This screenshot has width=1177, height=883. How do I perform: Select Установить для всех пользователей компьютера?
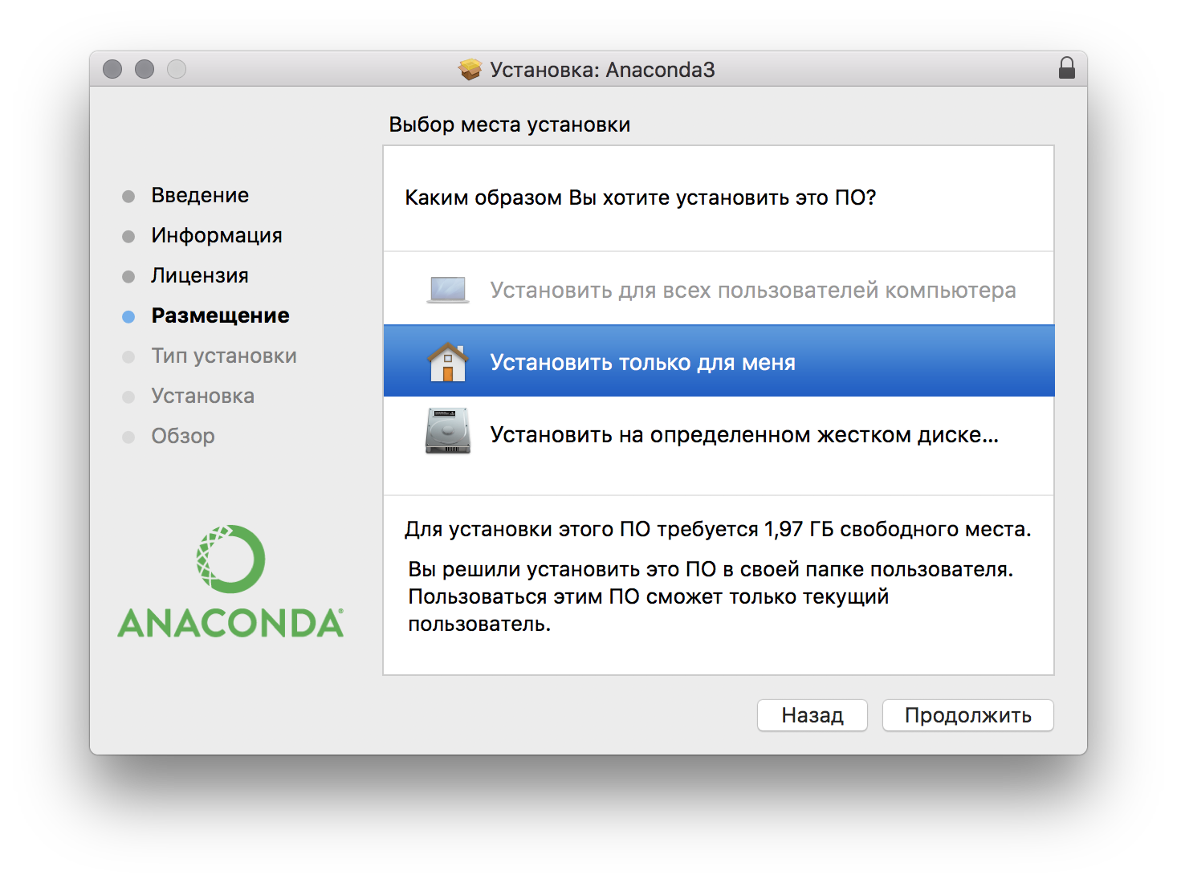tap(719, 289)
